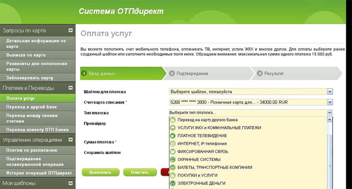Click icon beside ИНТЕРНЕТ, IP-телефония
The width and height of the screenshot is (352, 189).
tap(172, 143)
